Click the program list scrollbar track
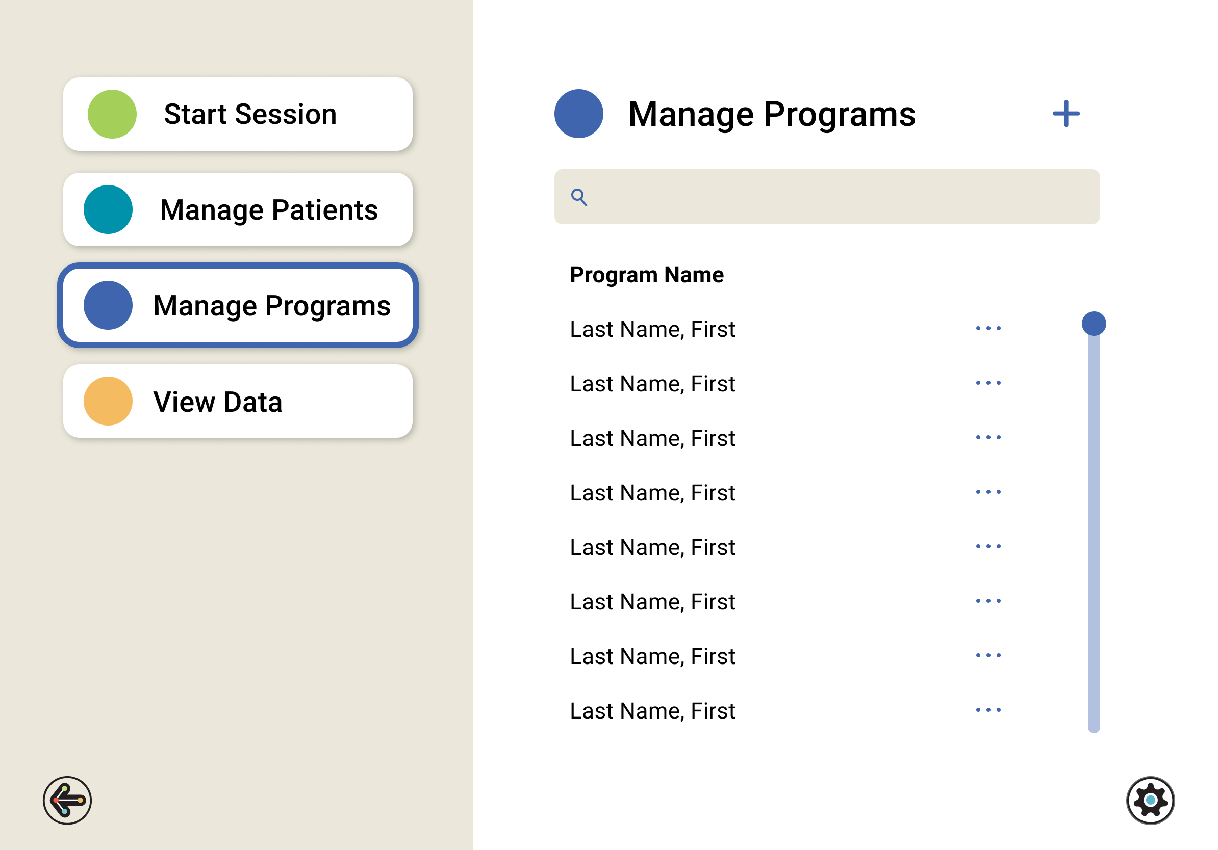The image size is (1218, 850). point(1094,530)
